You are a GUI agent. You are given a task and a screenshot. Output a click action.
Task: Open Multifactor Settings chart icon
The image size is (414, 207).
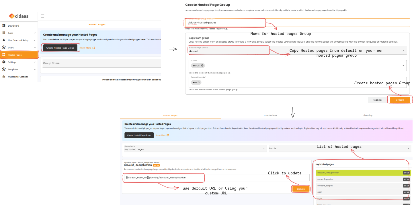(4, 76)
